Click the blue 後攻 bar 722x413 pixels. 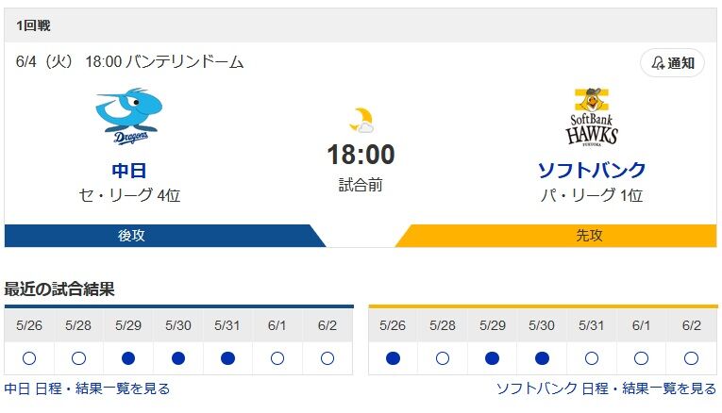pyautogui.click(x=165, y=236)
